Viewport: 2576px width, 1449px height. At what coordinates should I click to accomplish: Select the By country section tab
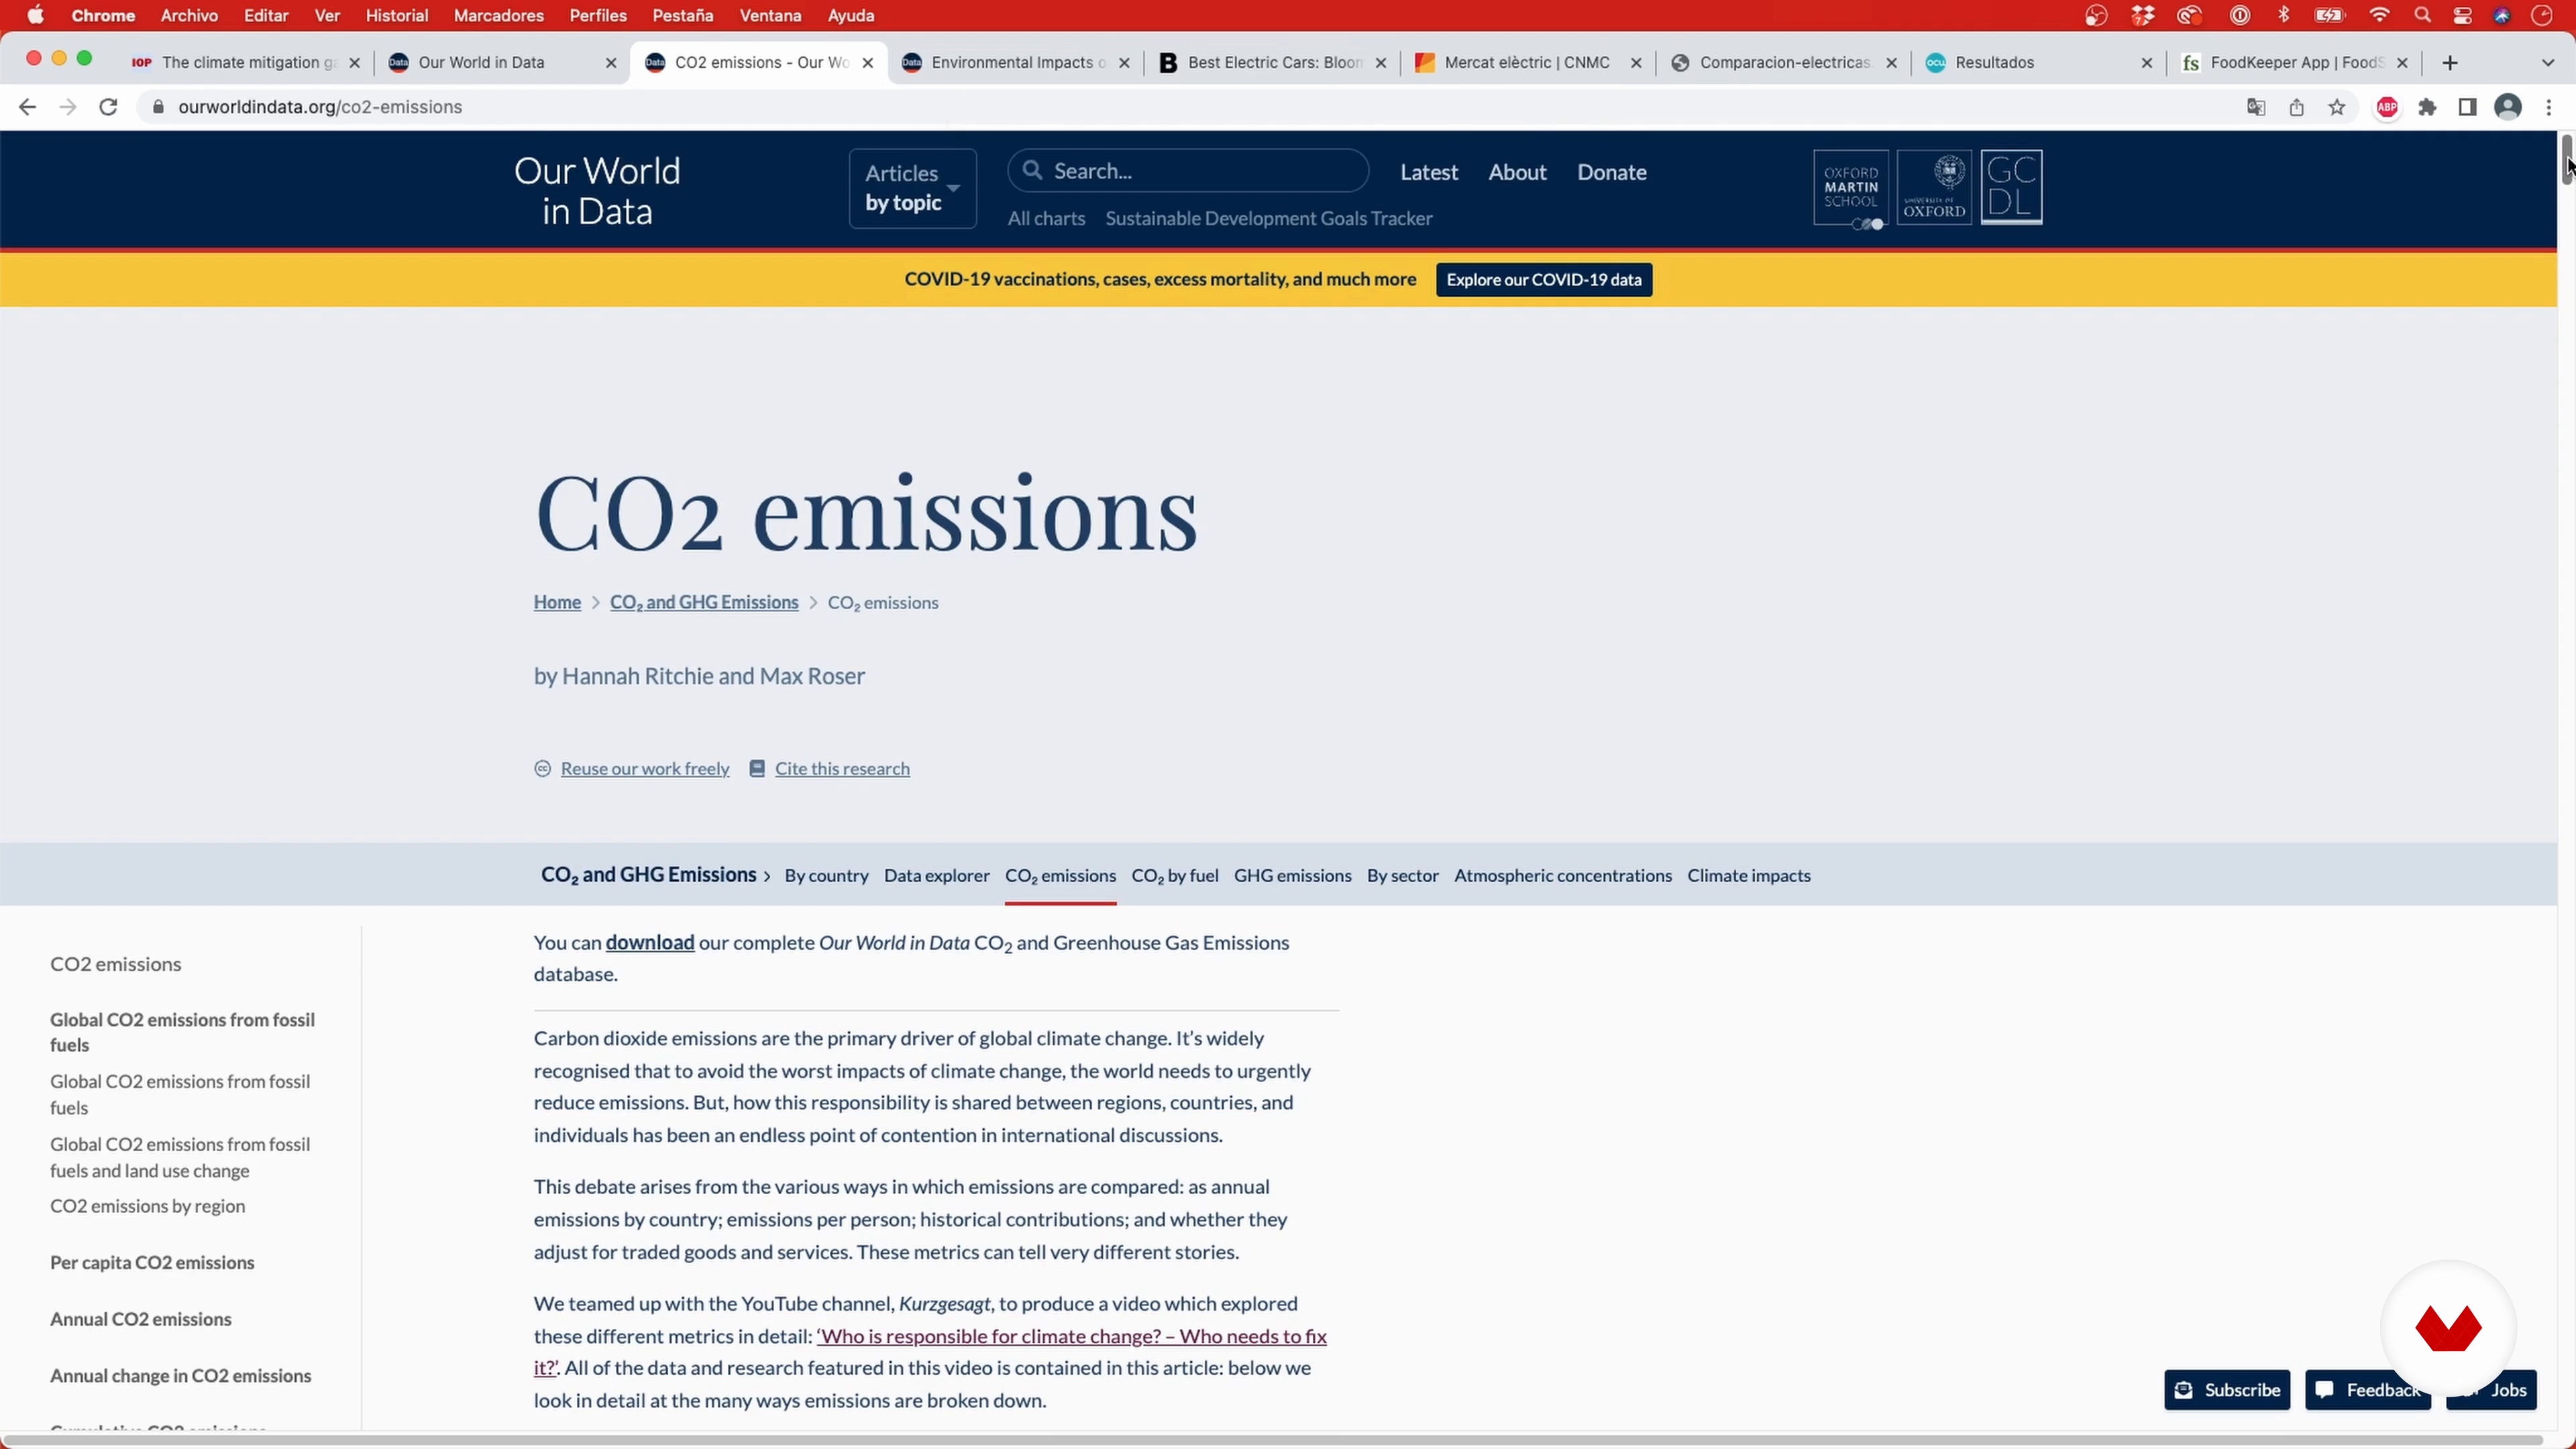point(826,876)
